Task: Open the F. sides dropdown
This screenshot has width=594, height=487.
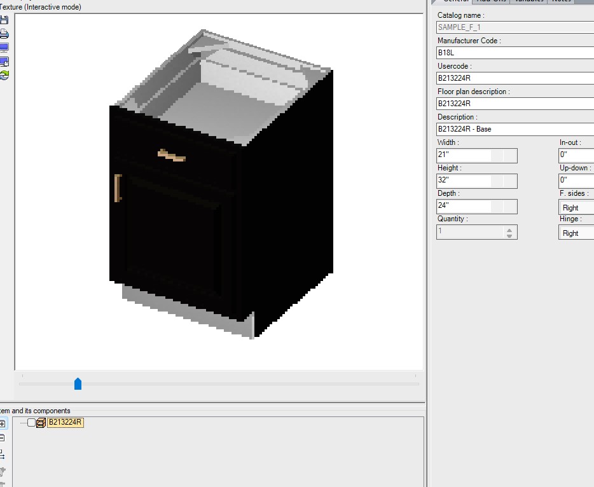Action: tap(576, 207)
